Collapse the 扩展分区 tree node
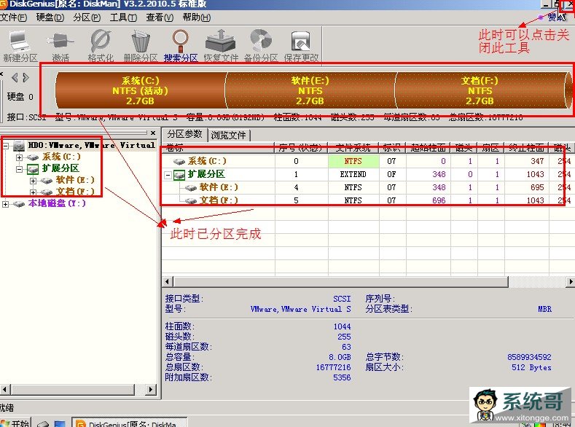Viewport: 575px width, 427px height. pos(19,169)
